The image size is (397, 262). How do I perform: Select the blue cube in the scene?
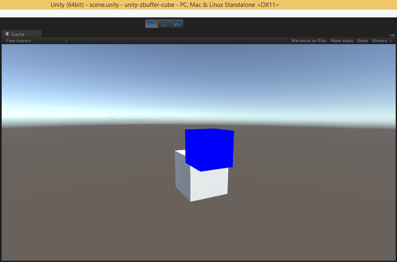pos(209,148)
